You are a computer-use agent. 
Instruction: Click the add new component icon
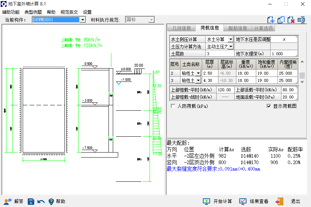271,20
